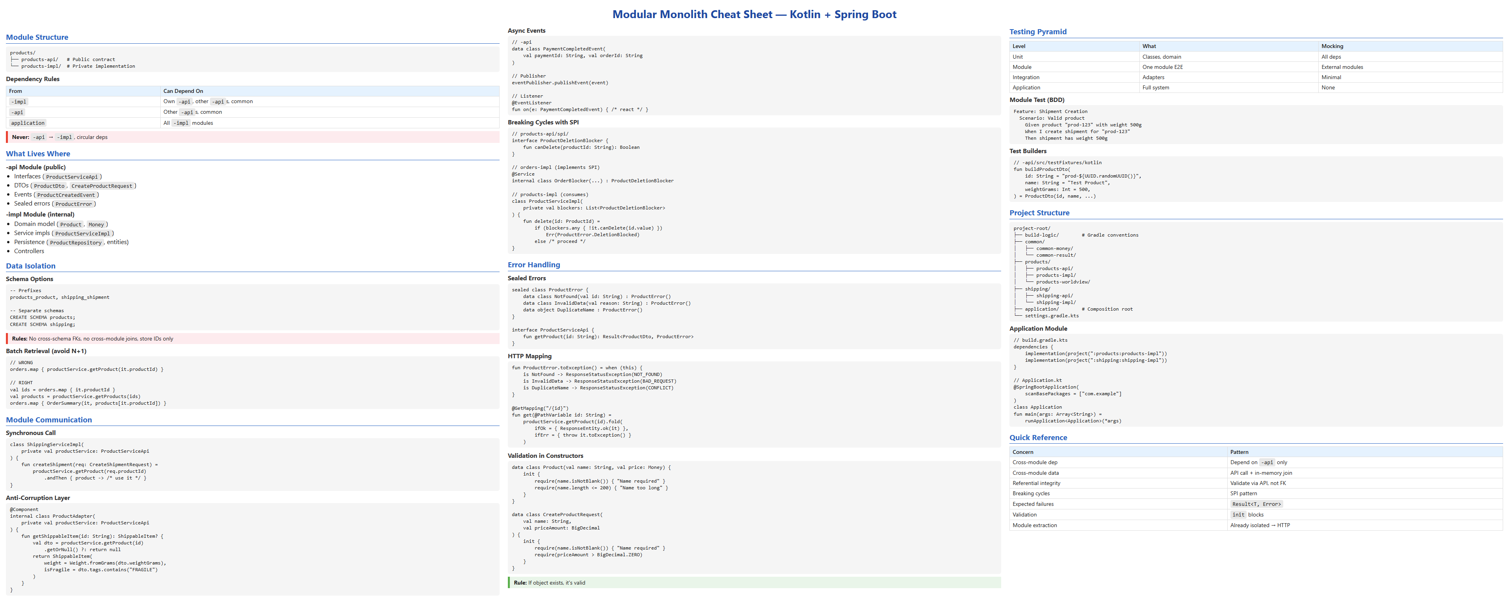
Task: Select the Data Isolation section heading
Action: (x=30, y=266)
